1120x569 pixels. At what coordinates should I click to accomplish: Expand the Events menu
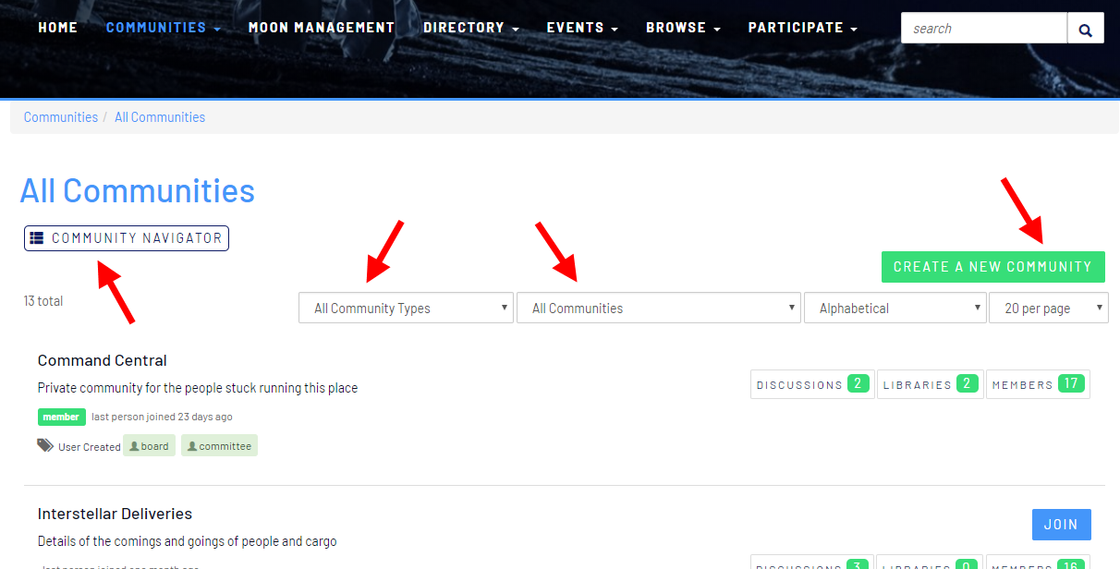pos(582,28)
